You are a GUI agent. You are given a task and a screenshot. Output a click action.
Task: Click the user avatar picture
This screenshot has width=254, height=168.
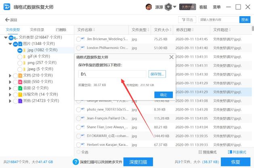click(x=149, y=7)
